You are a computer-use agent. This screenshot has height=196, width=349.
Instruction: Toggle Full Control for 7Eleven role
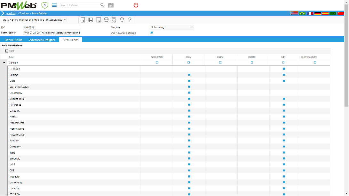157,63
